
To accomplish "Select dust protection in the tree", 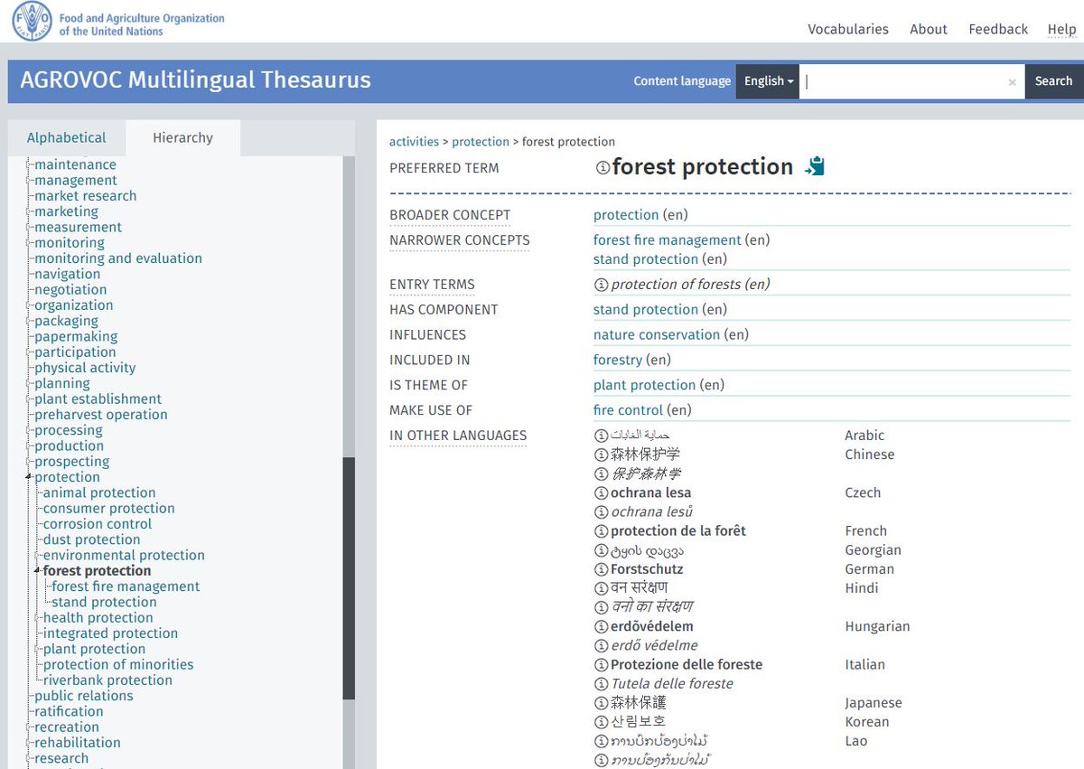I will pos(92,540).
